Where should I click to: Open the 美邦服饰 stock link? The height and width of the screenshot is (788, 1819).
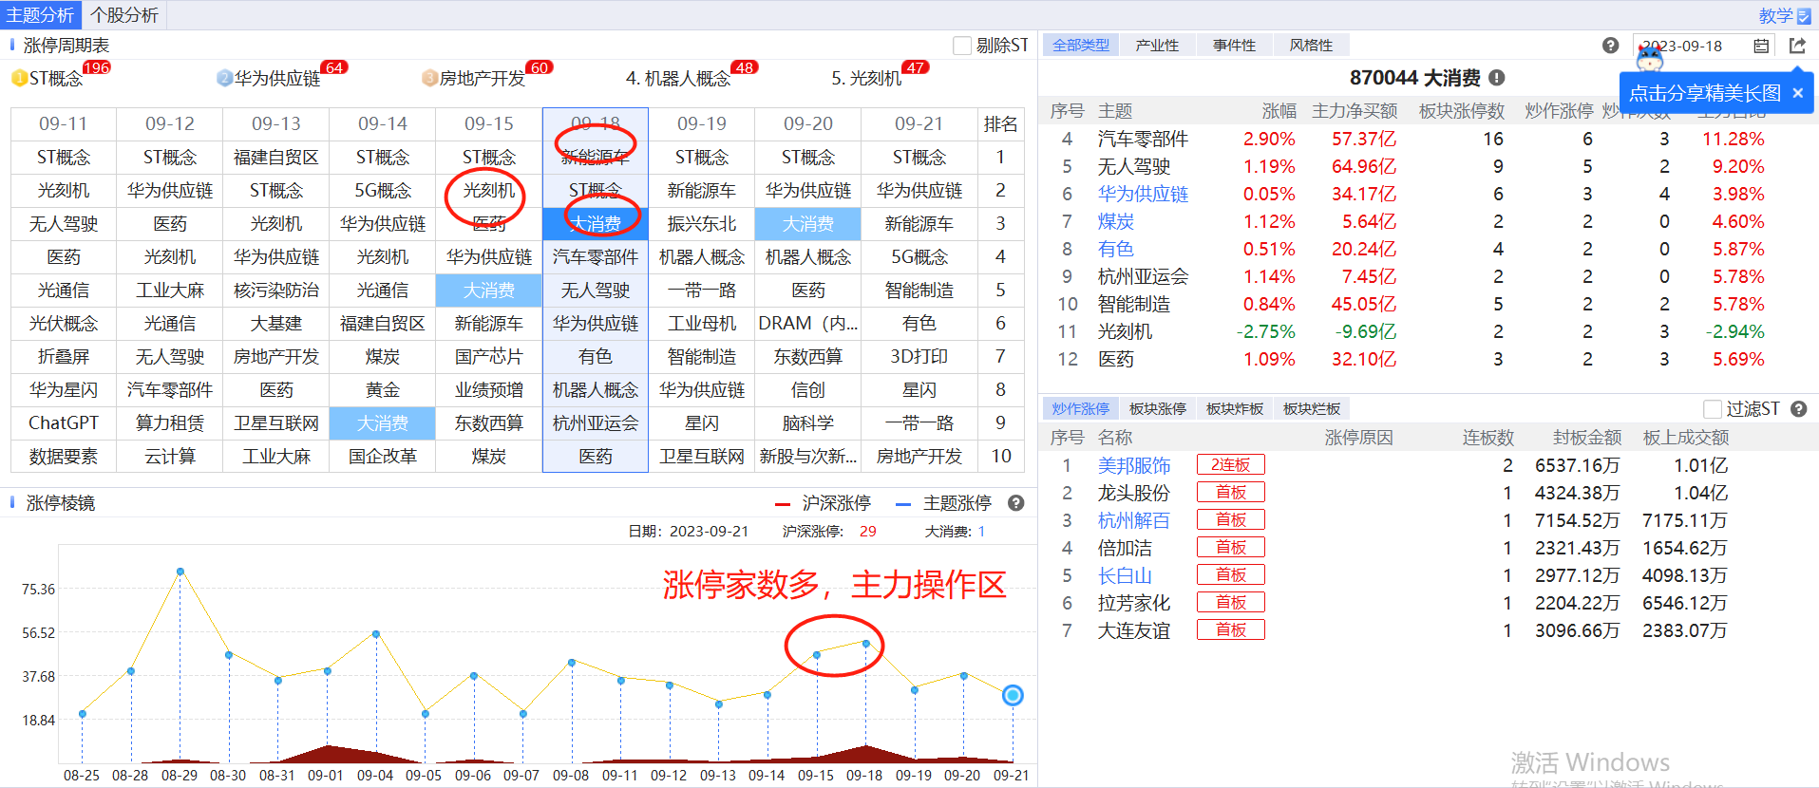coord(1134,465)
